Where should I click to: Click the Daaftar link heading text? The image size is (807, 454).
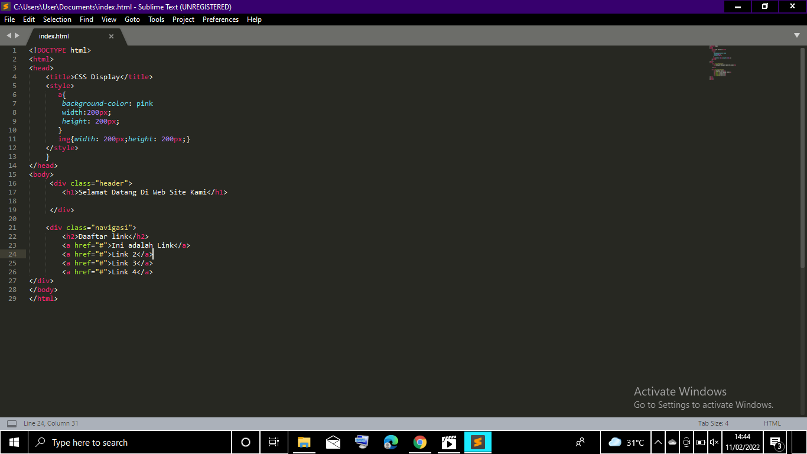point(103,236)
